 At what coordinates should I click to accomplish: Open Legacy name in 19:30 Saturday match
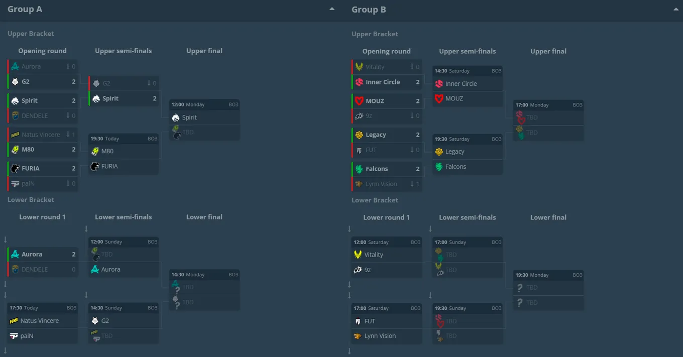pyautogui.click(x=455, y=152)
